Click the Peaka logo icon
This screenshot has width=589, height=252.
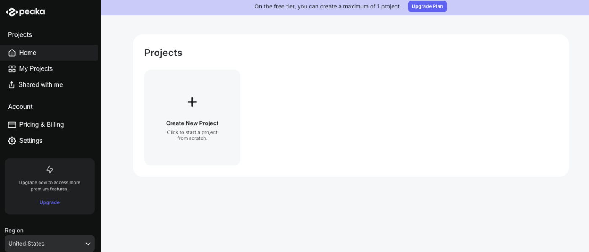pos(11,12)
